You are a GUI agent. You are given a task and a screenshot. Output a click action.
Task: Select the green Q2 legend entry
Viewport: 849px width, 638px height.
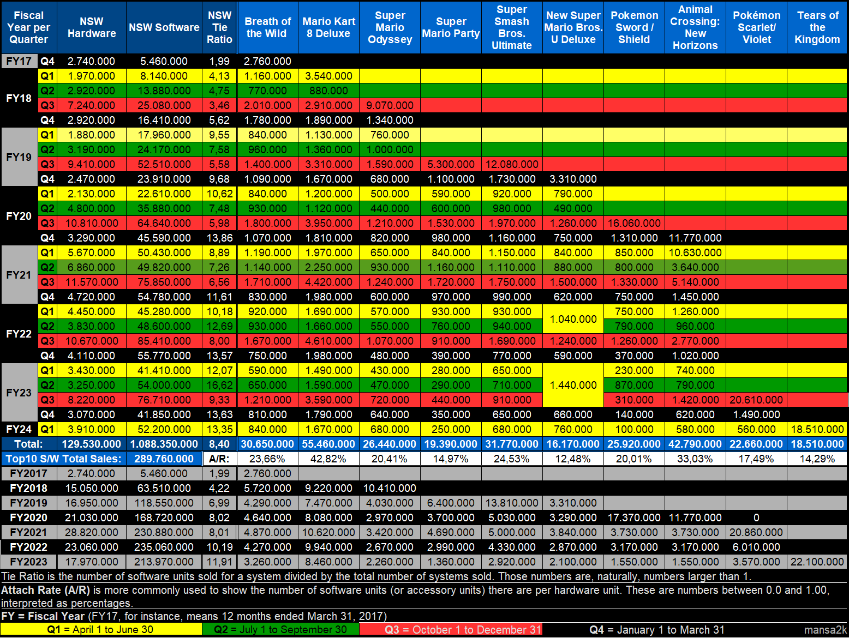point(280,630)
